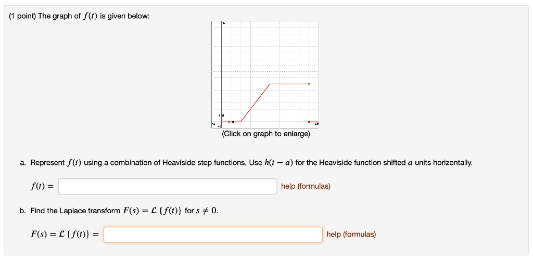Click the "f(t) =" label before the first box
Image resolution: width=533 pixels, height=259 pixels.
click(x=42, y=187)
